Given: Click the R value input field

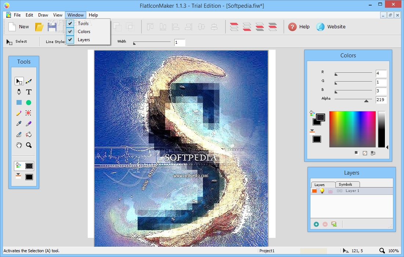Looking at the screenshot, I should click(381, 74).
